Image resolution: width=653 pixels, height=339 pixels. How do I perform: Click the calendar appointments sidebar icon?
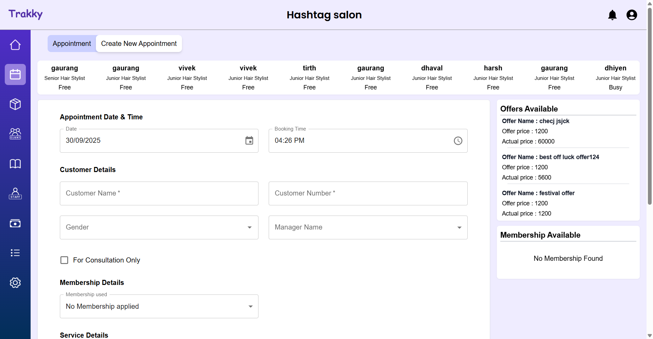pos(15,74)
